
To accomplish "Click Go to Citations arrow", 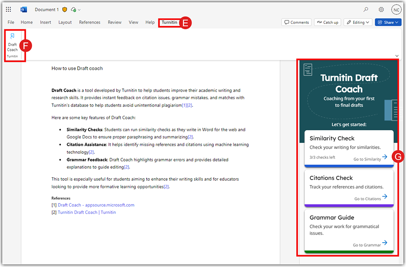I will [384, 197].
